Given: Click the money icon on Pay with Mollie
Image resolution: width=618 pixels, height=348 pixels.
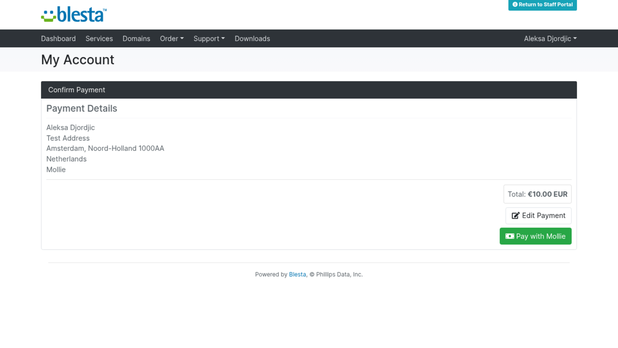Looking at the screenshot, I should pyautogui.click(x=510, y=236).
